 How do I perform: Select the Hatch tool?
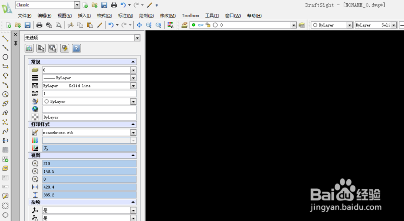(5, 150)
